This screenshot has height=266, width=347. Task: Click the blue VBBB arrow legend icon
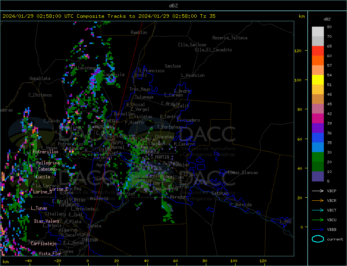pyautogui.click(x=318, y=229)
